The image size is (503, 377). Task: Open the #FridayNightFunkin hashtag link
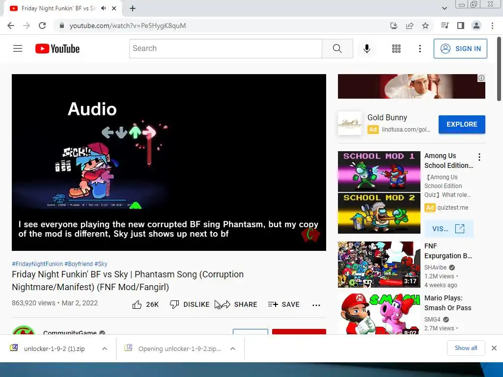click(37, 264)
